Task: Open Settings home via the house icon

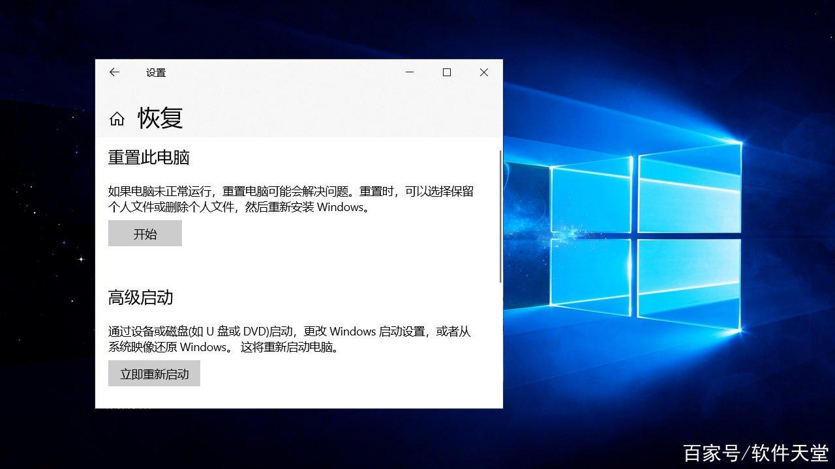Action: click(x=117, y=119)
